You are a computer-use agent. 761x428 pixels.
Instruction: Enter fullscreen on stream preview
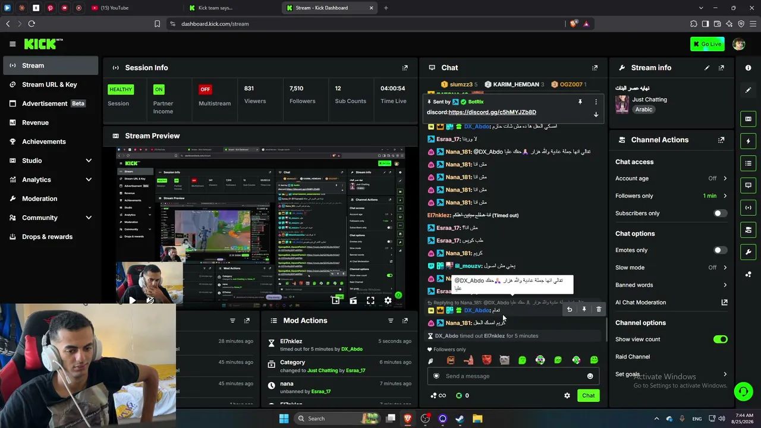click(370, 301)
